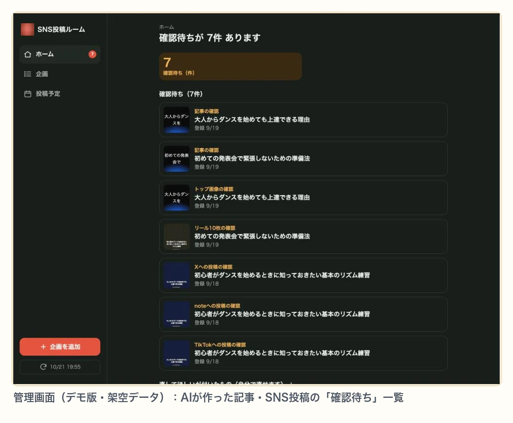Open the ホーム menu item

click(x=60, y=54)
